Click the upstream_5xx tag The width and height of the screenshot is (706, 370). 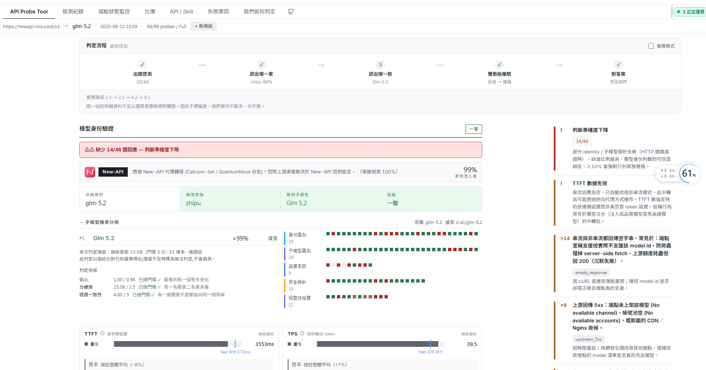(x=588, y=339)
